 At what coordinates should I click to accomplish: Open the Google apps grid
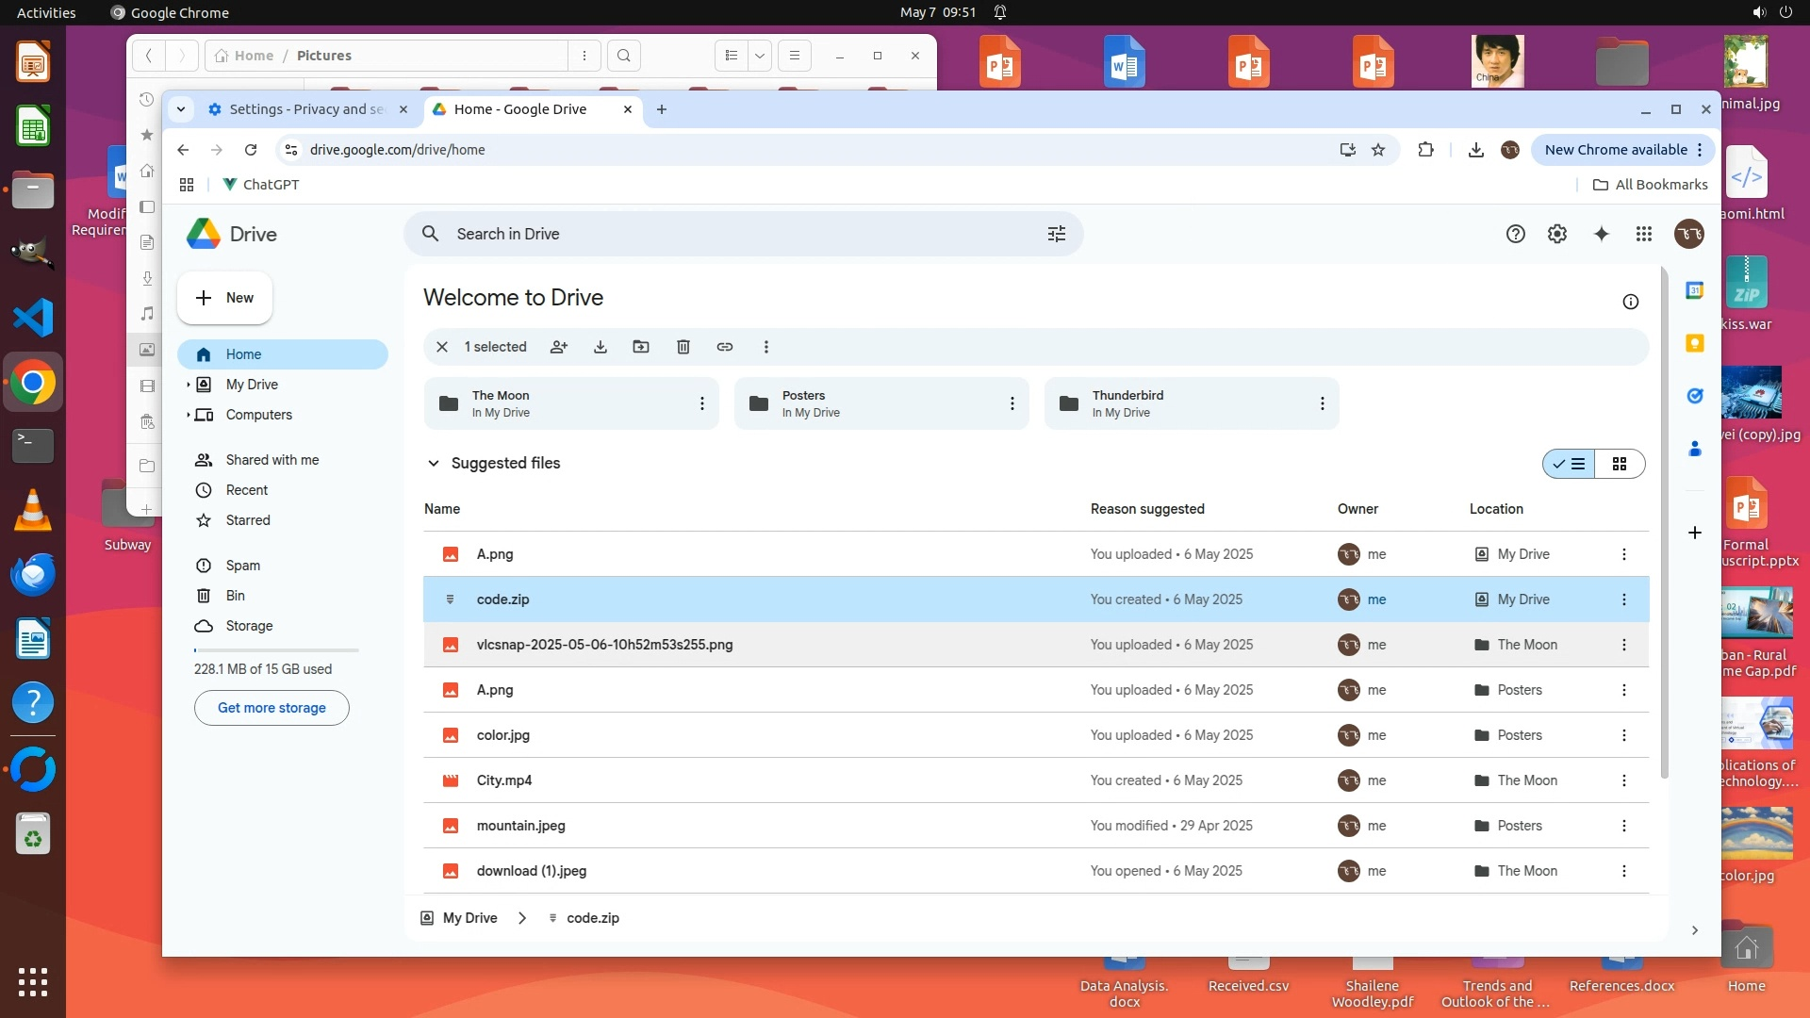pos(1644,234)
